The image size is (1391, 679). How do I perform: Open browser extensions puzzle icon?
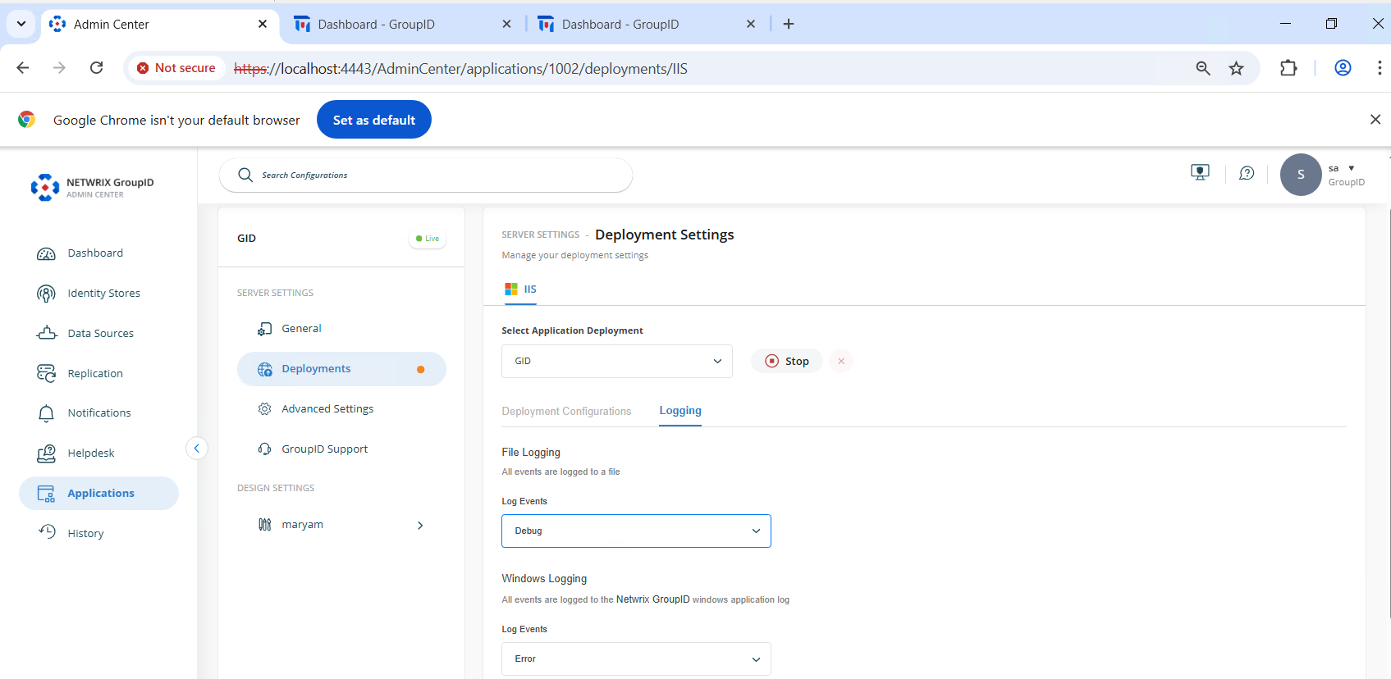point(1288,68)
